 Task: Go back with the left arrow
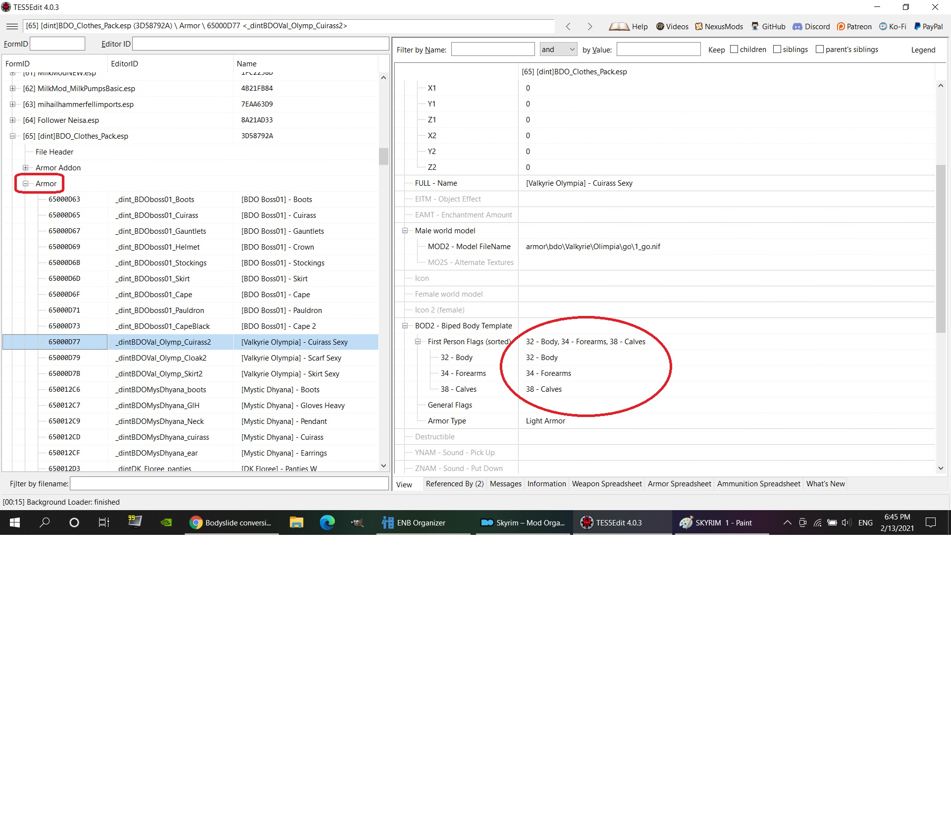568,26
